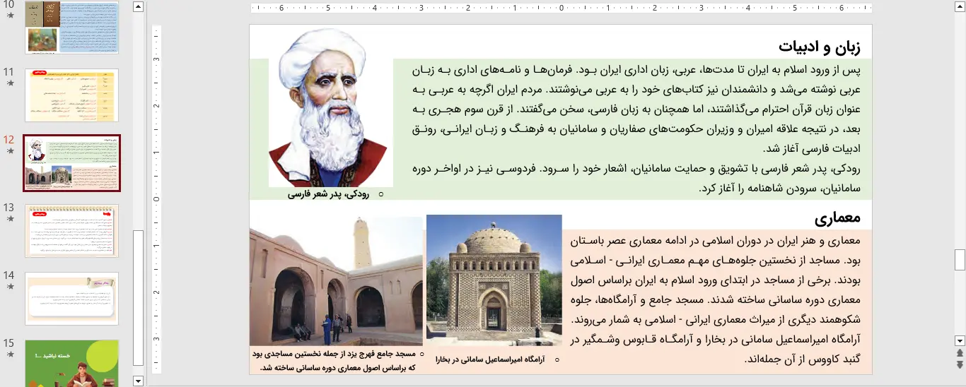
Task: Click the slide area scrollbar up arrow
Action: (960, 7)
